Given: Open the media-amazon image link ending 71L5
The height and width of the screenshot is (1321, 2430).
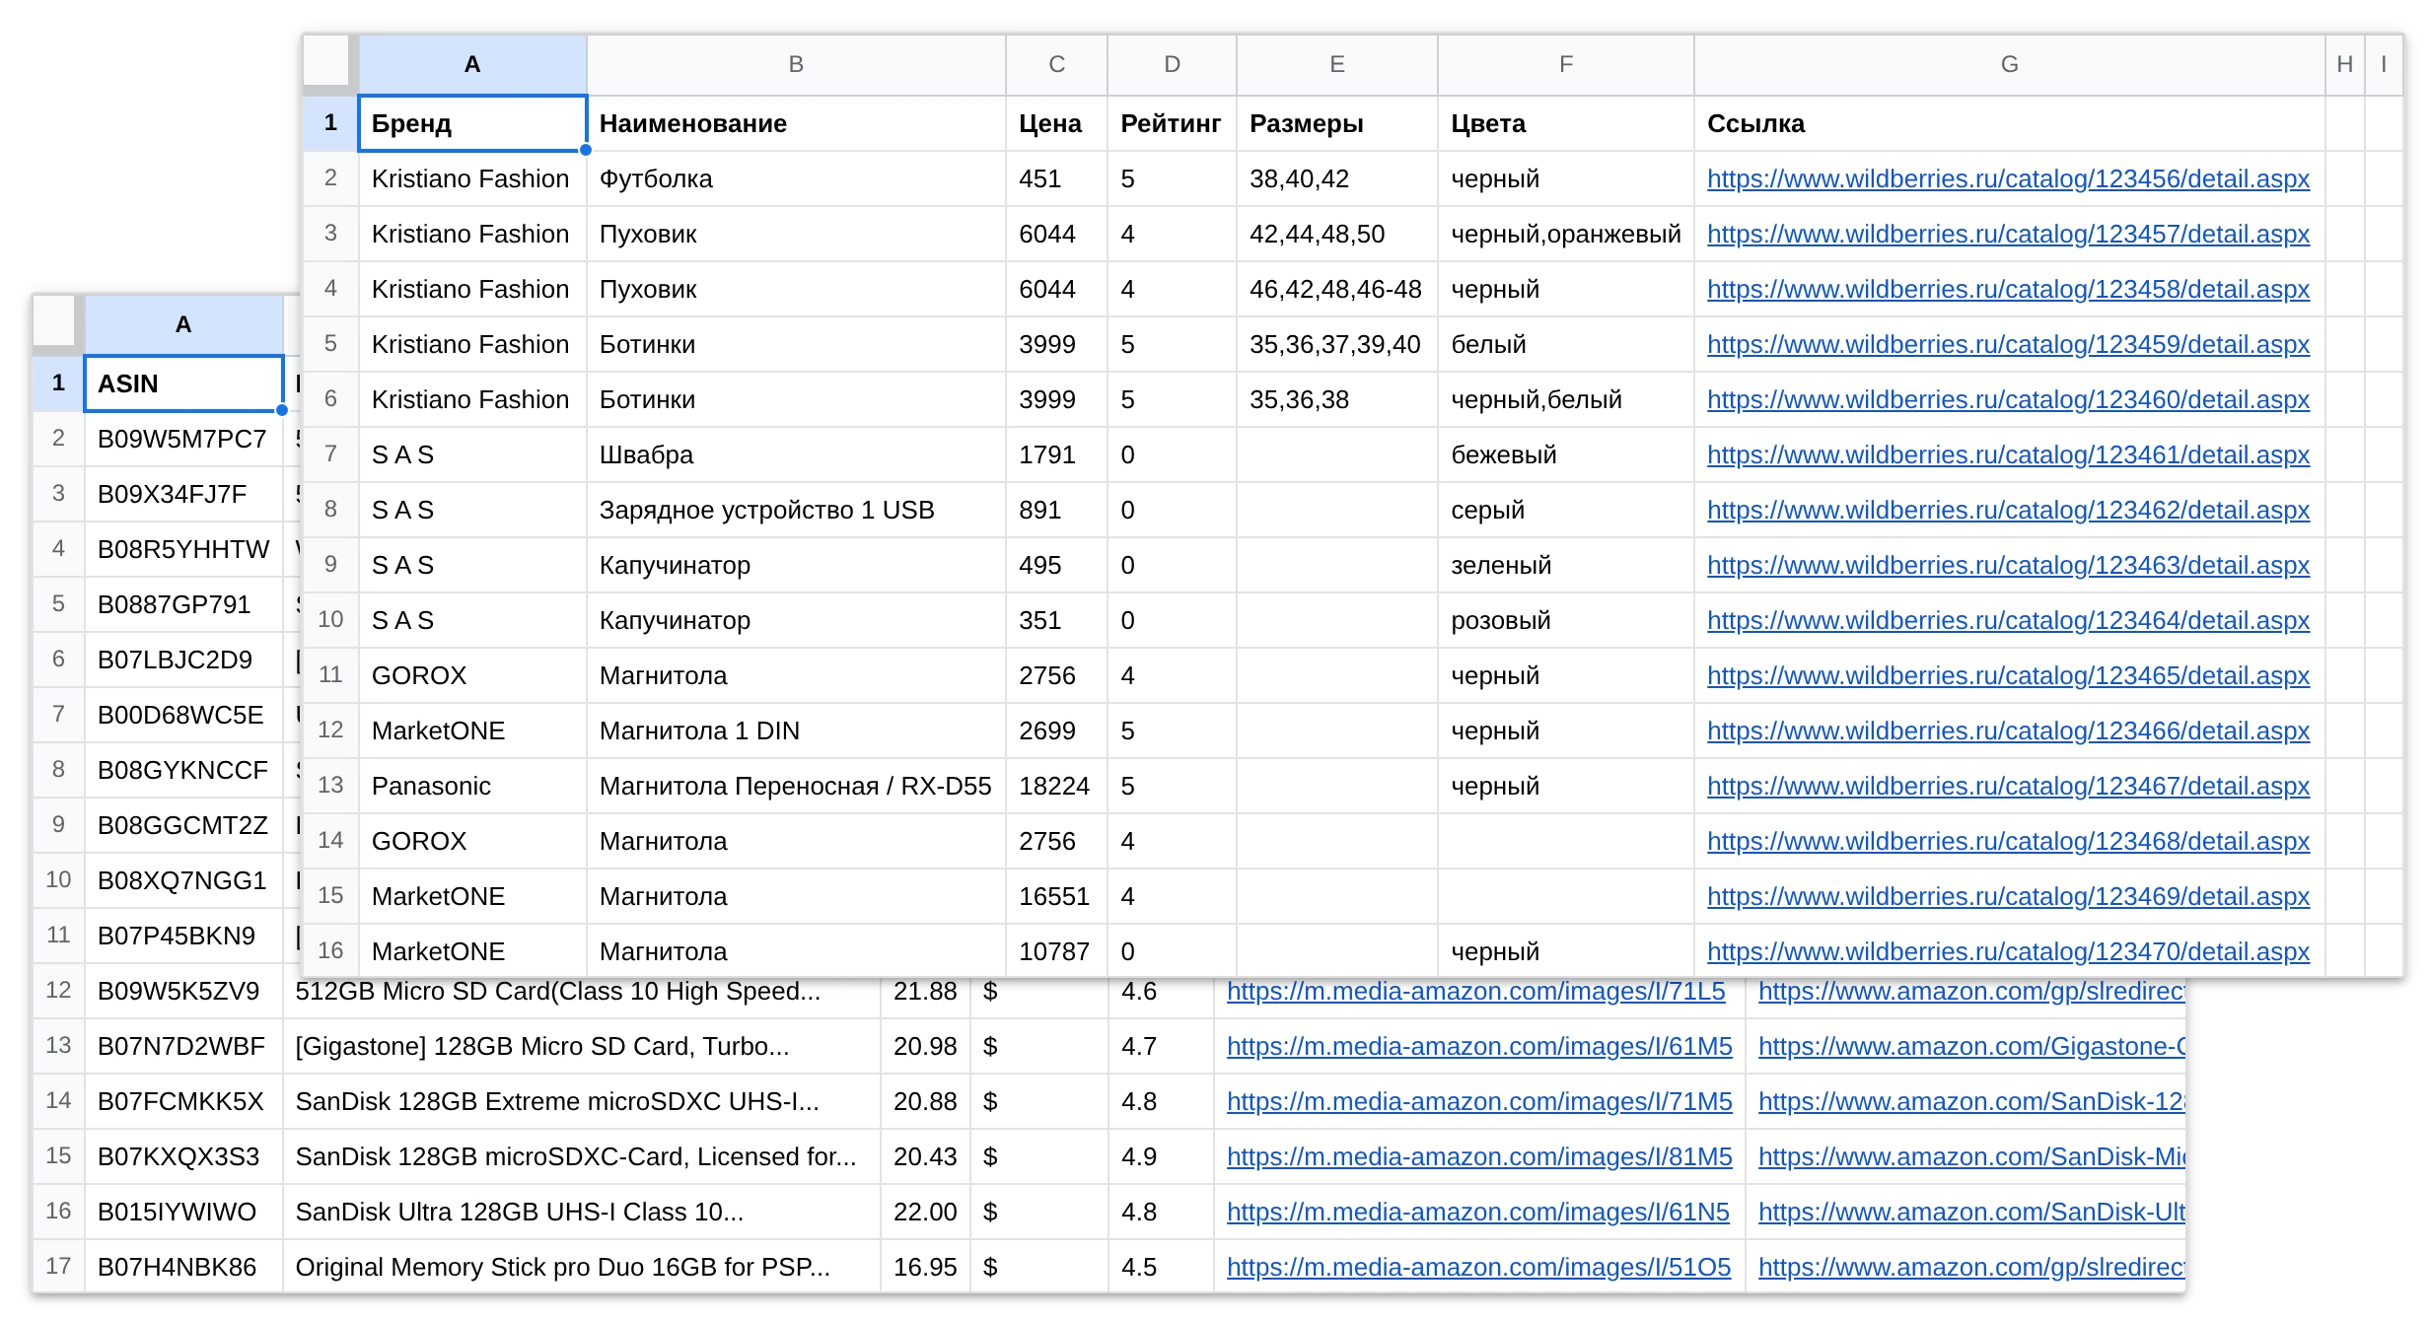Looking at the screenshot, I should pos(1475,991).
